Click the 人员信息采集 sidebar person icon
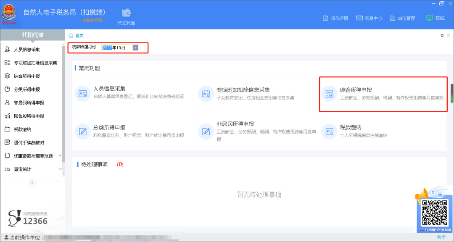This screenshot has height=242, width=454. [7, 50]
